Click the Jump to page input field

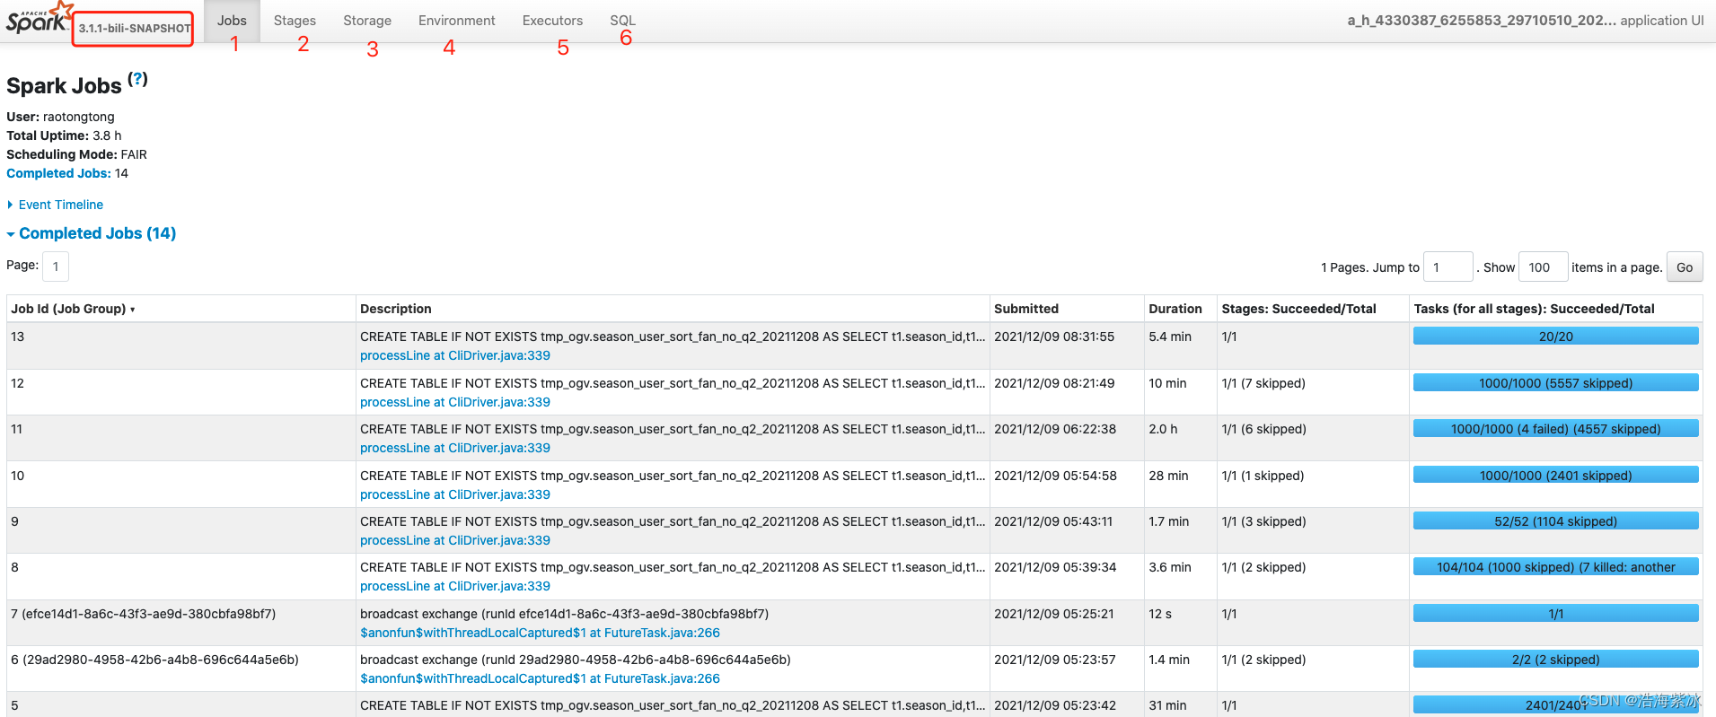[x=1448, y=267]
